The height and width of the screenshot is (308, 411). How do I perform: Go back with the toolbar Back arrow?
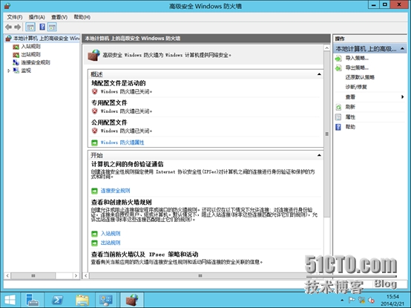(x=9, y=27)
